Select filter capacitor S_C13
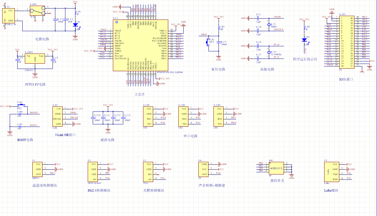 (123, 118)
